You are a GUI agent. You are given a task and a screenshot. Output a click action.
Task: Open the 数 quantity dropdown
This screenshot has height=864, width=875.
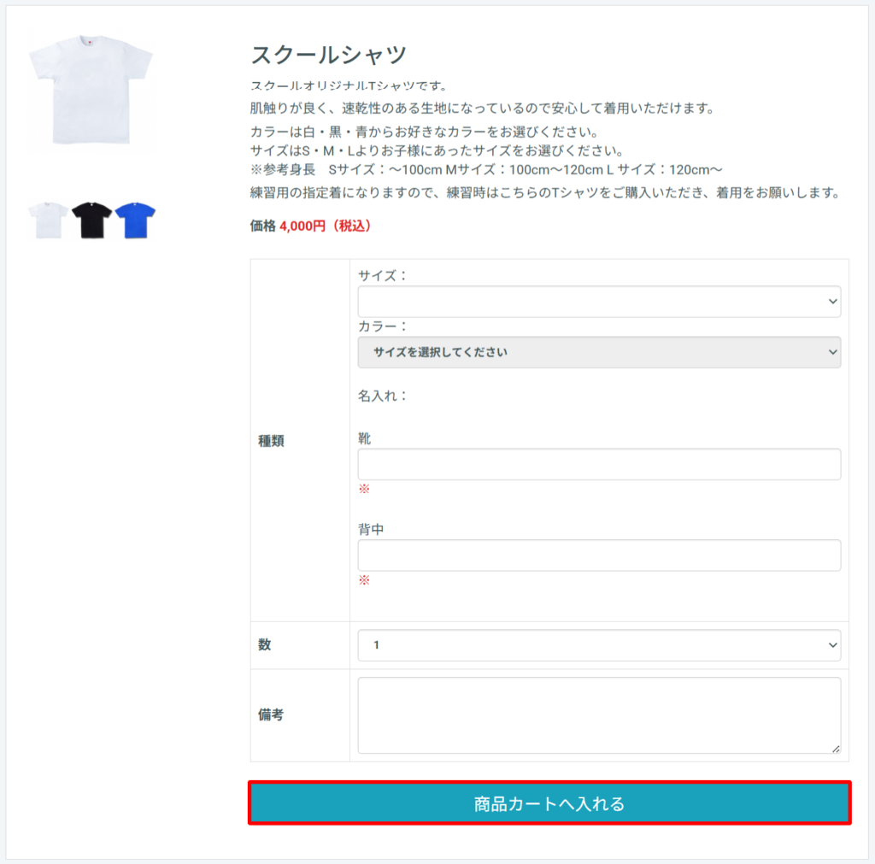click(599, 645)
